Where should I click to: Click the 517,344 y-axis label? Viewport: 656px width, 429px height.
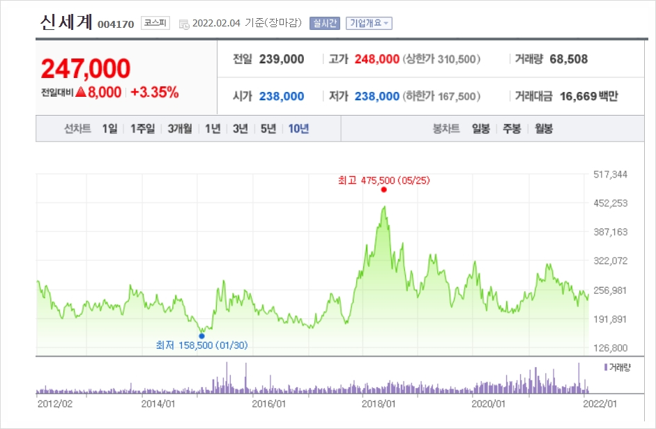pos(611,174)
